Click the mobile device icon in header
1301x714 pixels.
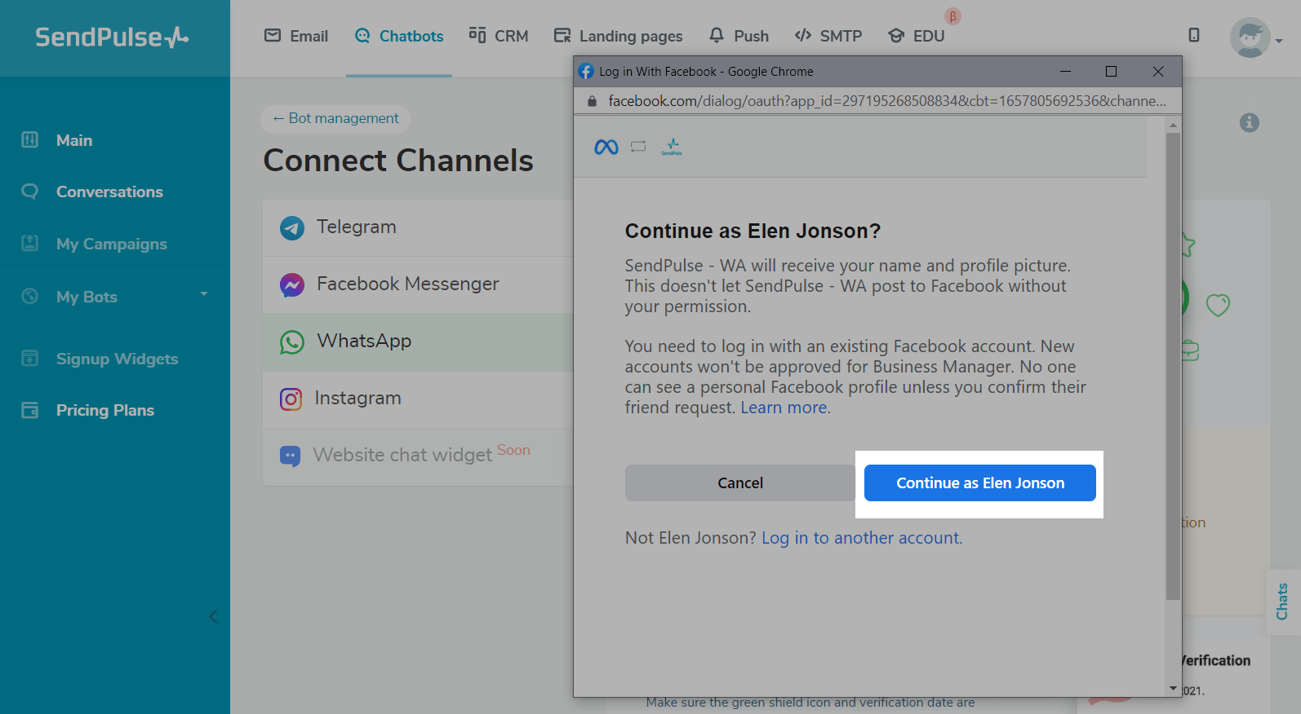[x=1194, y=35]
